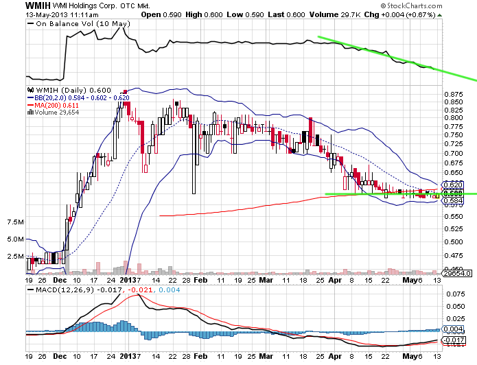Click the candlestick icon beside WMIH (Daily)
This screenshot has width=477, height=365.
[30, 90]
